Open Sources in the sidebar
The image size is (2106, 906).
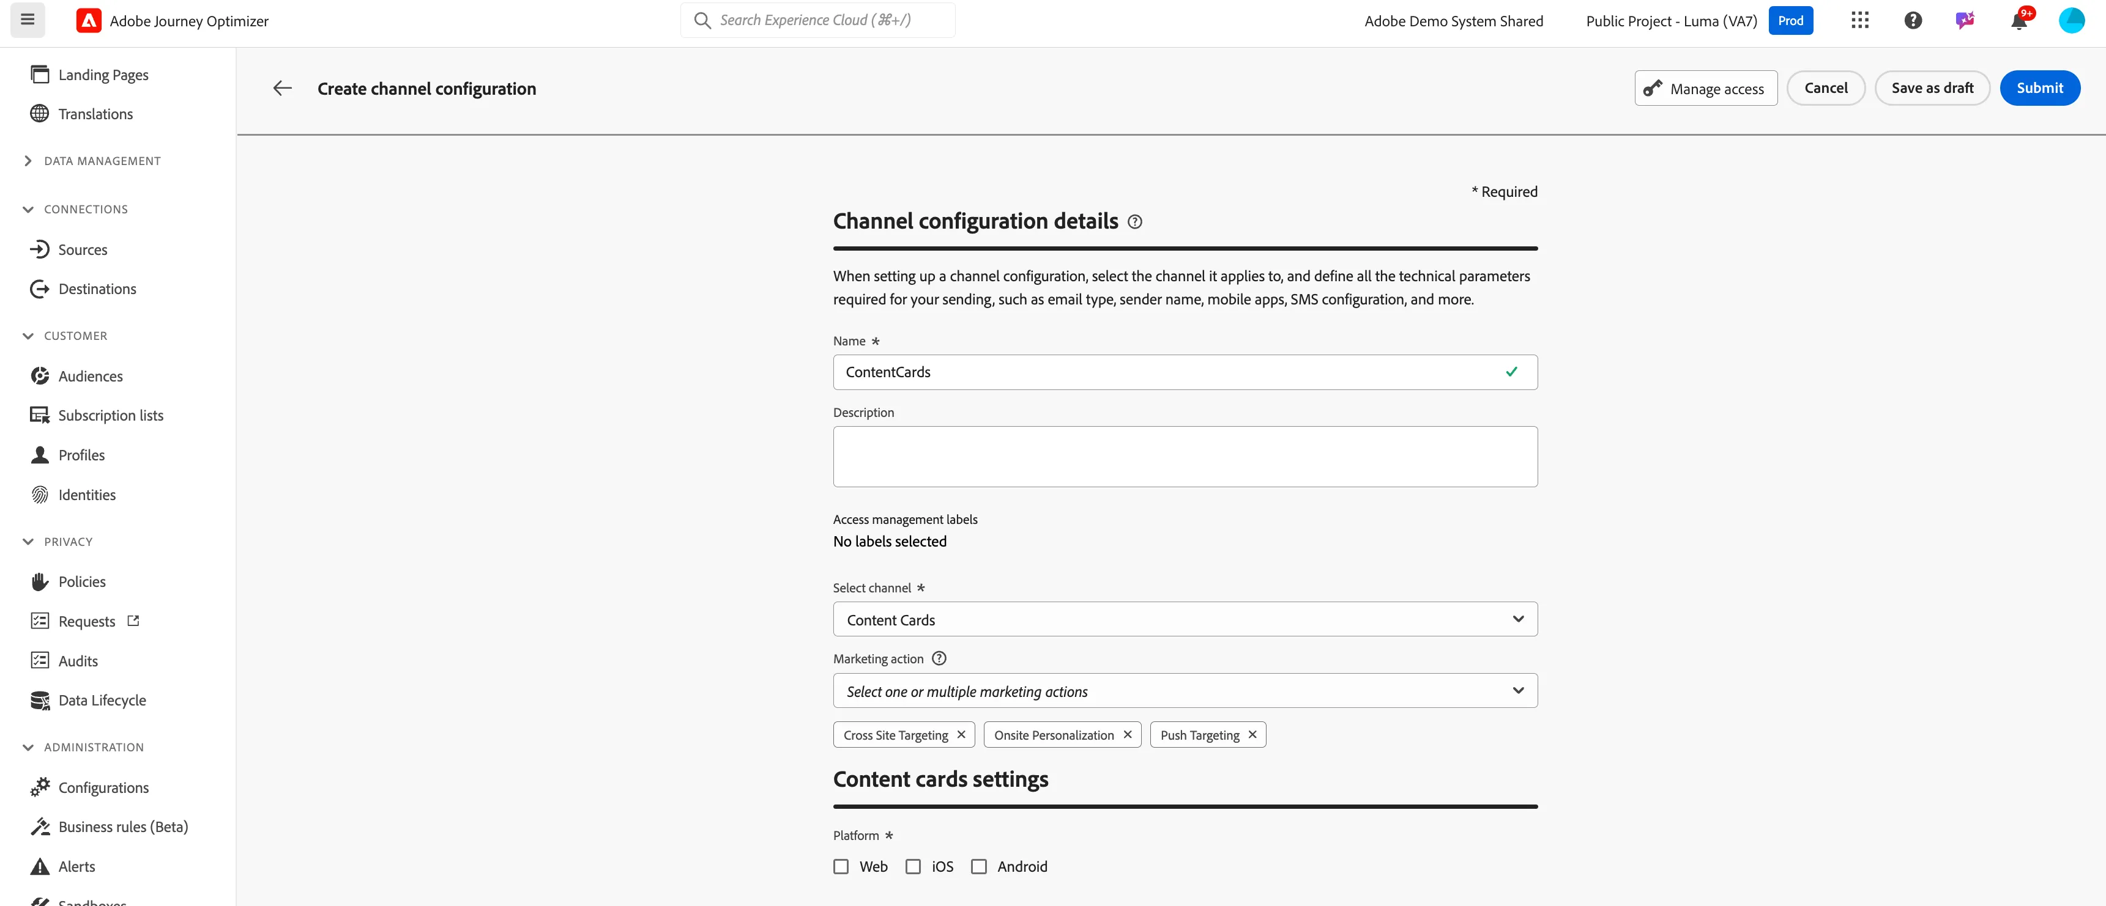[x=69, y=249]
